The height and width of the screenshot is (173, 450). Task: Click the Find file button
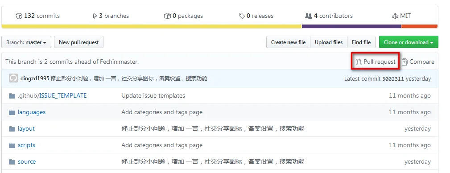[x=361, y=42]
